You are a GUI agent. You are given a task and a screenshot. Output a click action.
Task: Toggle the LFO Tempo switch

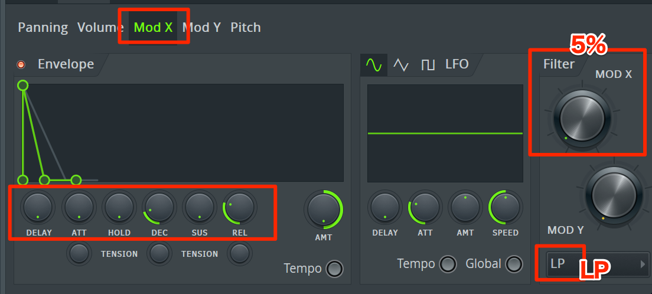pos(448,264)
